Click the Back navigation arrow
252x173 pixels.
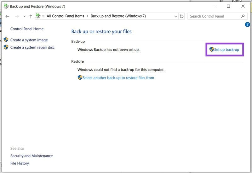pos(8,16)
